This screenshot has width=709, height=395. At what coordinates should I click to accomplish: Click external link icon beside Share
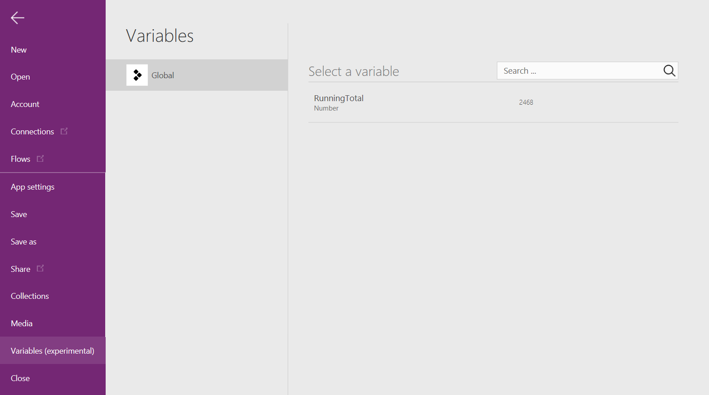coord(40,268)
